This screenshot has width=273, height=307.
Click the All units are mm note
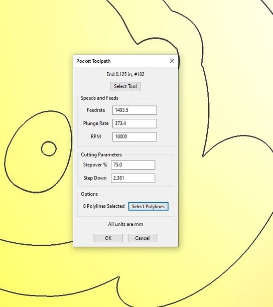(x=125, y=224)
